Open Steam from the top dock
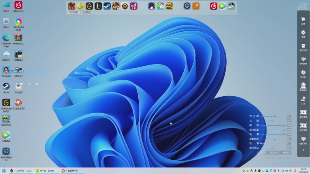 pyautogui.click(x=107, y=6)
